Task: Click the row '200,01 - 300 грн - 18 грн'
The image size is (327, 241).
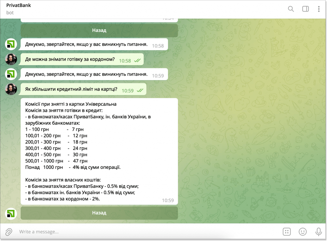Action: coord(56,142)
